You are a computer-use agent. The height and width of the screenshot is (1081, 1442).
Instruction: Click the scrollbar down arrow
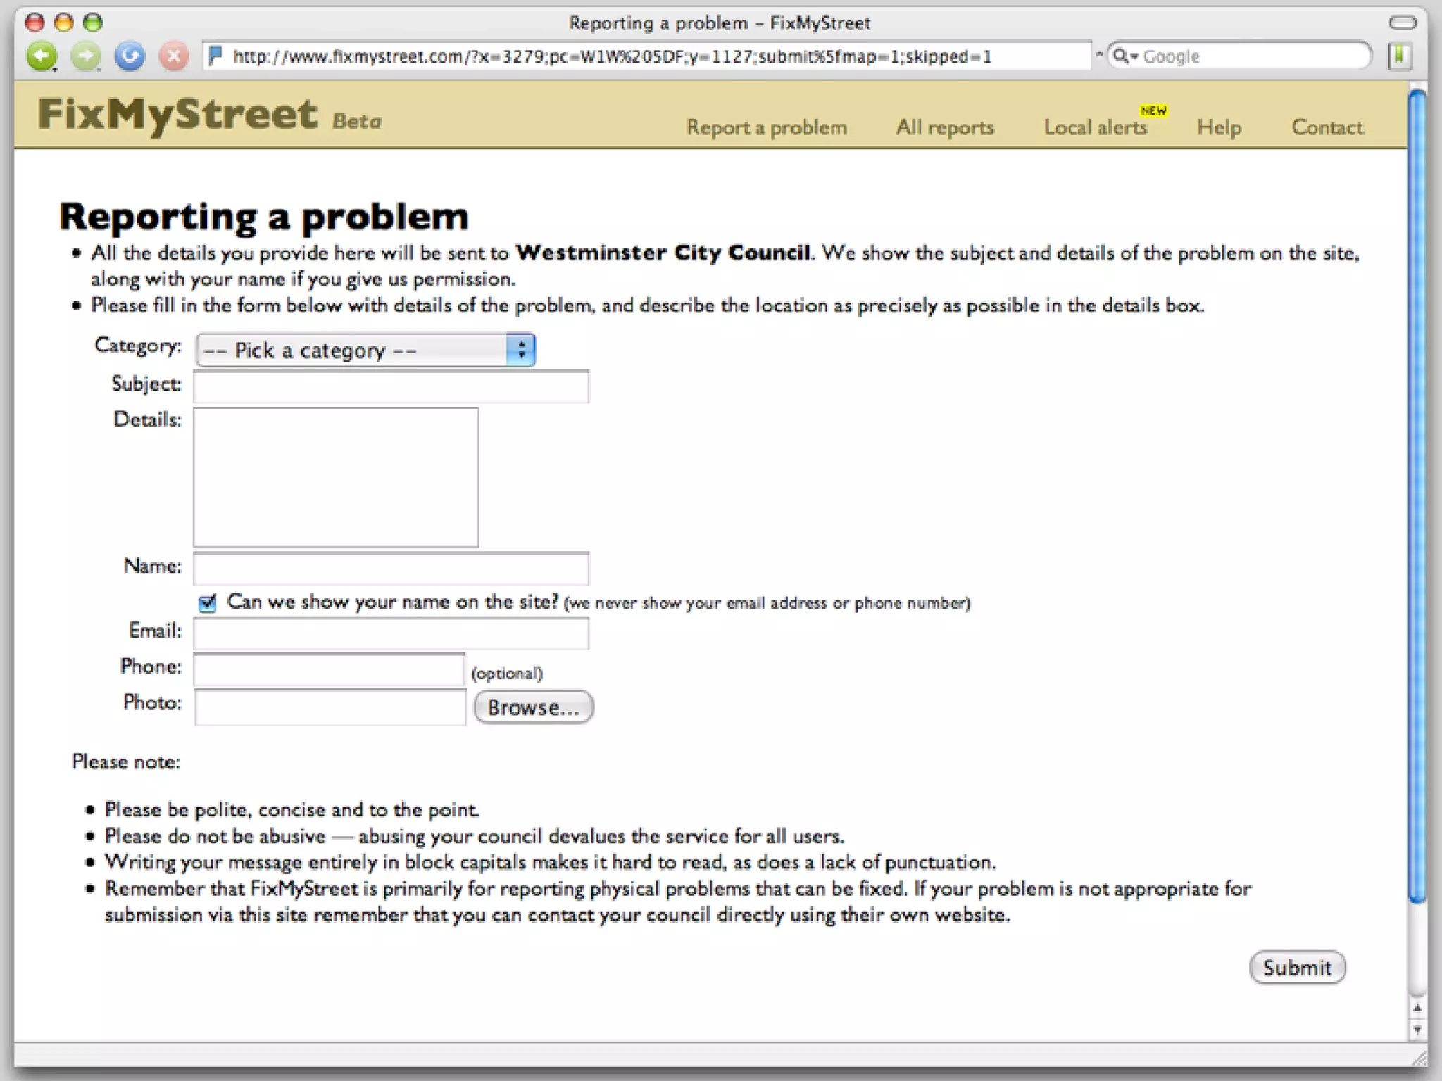point(1417,1031)
